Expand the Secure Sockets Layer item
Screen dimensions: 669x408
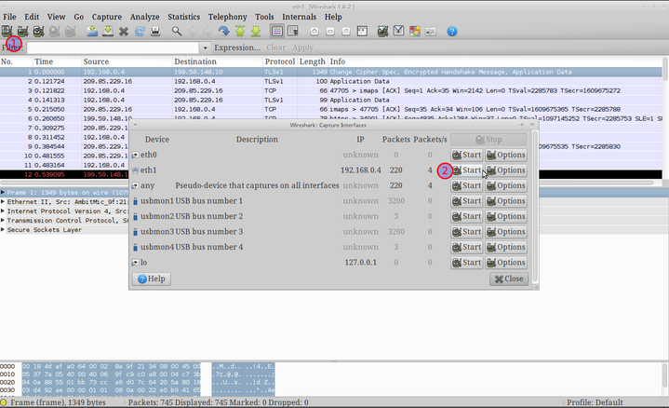[x=3, y=230]
